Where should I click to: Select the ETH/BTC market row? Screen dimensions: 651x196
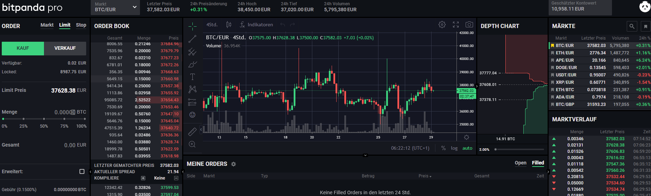tap(600, 90)
